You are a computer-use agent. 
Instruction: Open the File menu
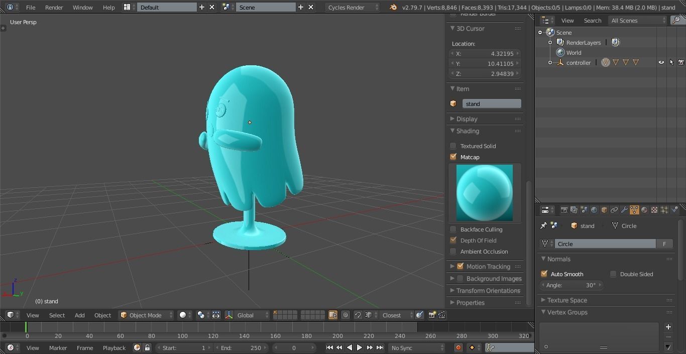tap(31, 7)
